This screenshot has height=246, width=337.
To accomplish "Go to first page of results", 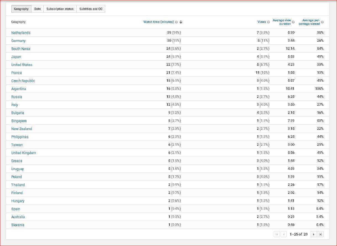I will pos(277,234).
